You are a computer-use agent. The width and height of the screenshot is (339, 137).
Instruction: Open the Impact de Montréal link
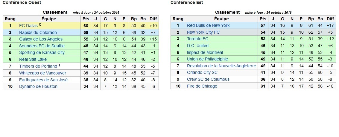point(205,52)
